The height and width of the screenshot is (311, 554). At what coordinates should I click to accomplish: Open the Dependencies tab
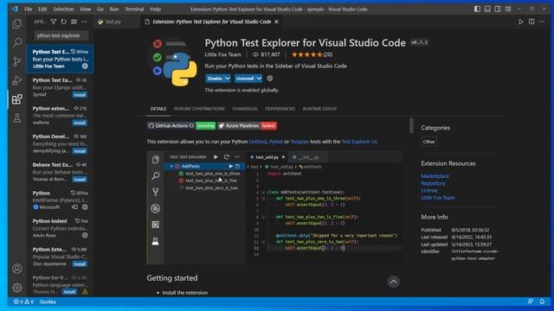click(280, 109)
